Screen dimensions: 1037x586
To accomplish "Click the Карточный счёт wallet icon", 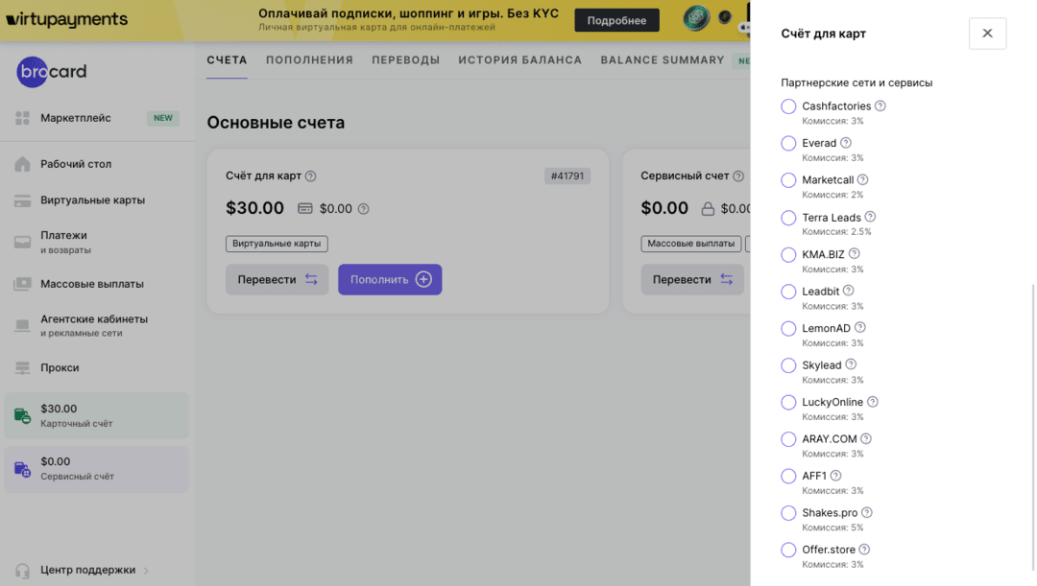I will 22,415.
